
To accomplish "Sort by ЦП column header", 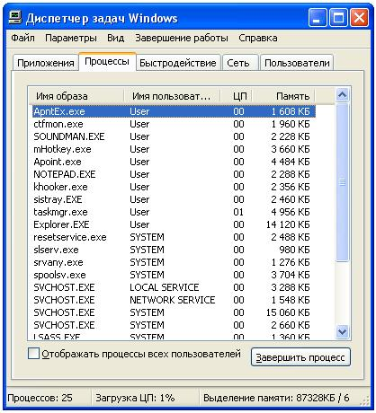I will [236, 96].
